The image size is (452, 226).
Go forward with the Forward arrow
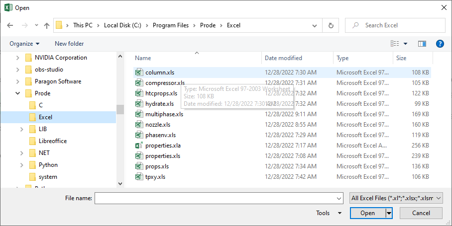point(25,25)
